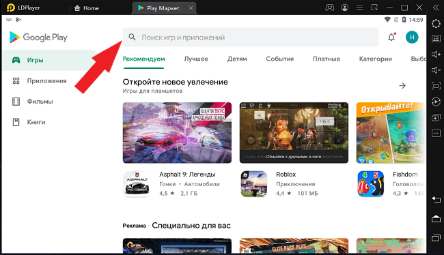Click LDPlayer logo icon
This screenshot has height=255, width=444.
coord(10,7)
